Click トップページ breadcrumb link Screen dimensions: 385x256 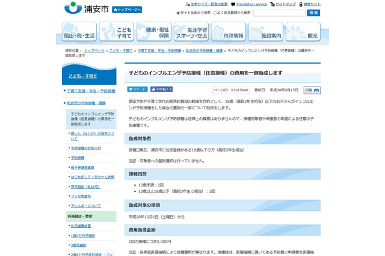point(94,50)
